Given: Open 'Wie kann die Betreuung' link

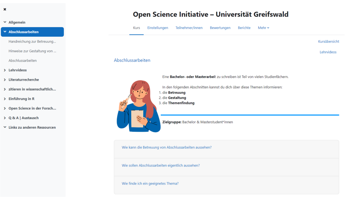Looking at the screenshot, I should tap(166, 147).
